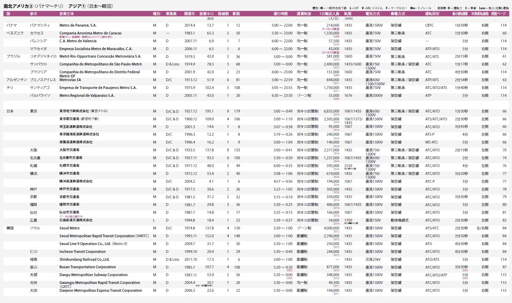Select the city cell リオデジャネイロ
Viewport: 512px width, 303px height.
[x=43, y=57]
